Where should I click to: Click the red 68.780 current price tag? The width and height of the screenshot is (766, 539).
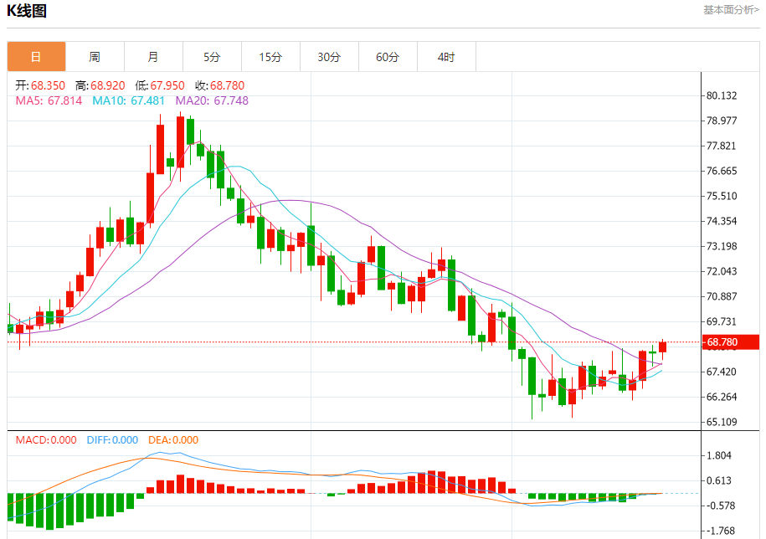point(731,342)
